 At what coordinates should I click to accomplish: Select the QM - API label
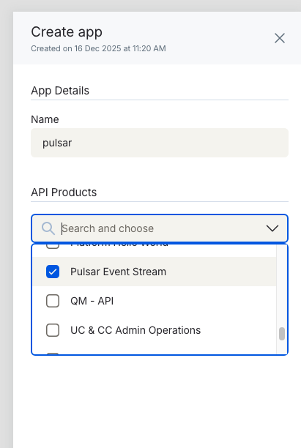click(x=92, y=301)
